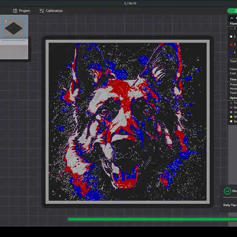This screenshot has height=237, width=237.
Task: Click the green layer progress slider bar
Action: click(x=152, y=219)
